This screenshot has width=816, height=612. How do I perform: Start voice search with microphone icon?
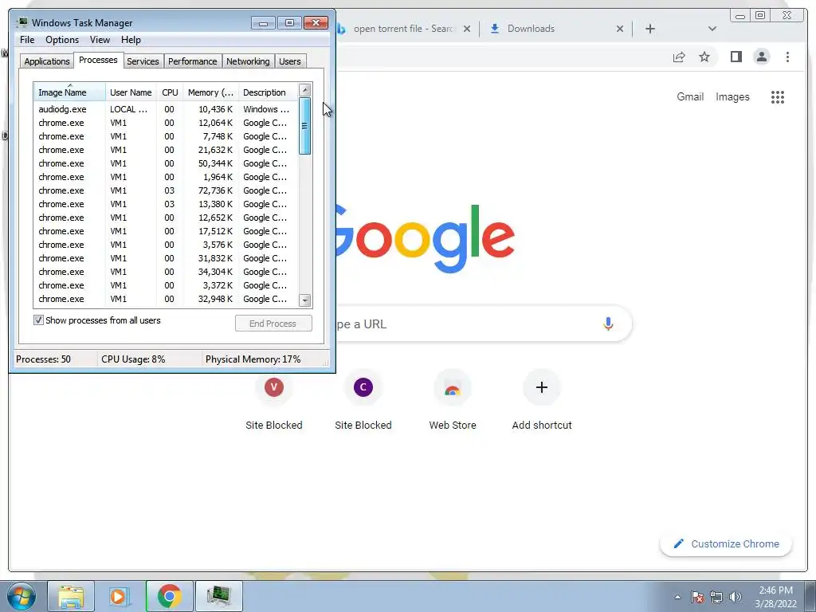click(x=608, y=324)
